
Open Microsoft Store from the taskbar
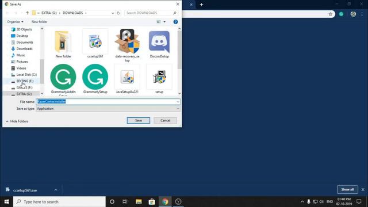(x=152, y=202)
